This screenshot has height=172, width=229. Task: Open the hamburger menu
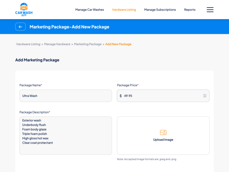tap(210, 10)
